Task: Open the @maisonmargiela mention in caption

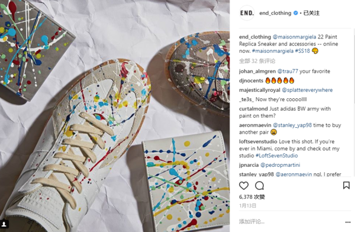Action: [x=294, y=37]
